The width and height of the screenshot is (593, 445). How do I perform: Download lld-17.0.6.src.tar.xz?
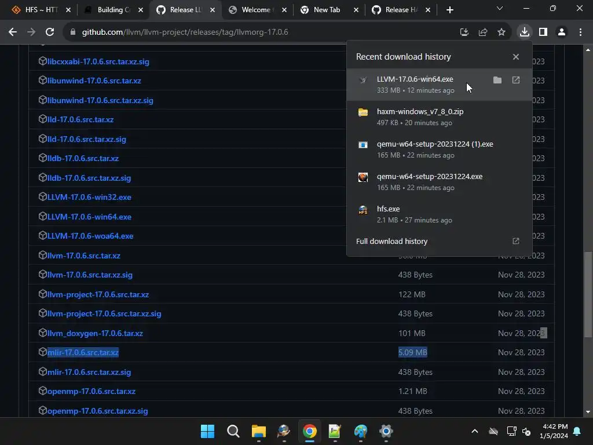click(x=80, y=119)
